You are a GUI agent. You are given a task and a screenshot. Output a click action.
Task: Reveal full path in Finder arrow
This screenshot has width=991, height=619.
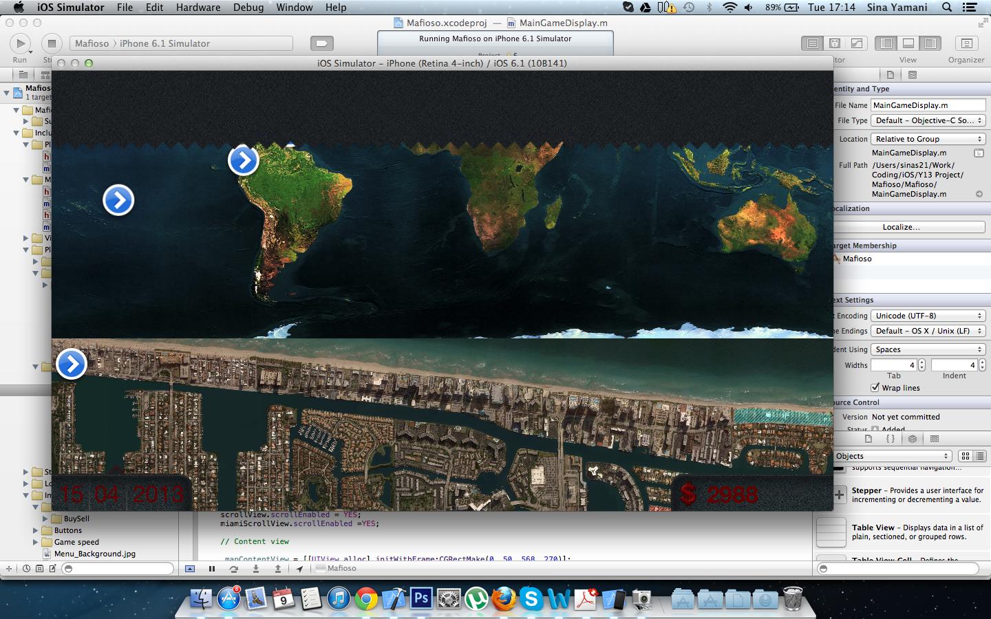pos(979,194)
